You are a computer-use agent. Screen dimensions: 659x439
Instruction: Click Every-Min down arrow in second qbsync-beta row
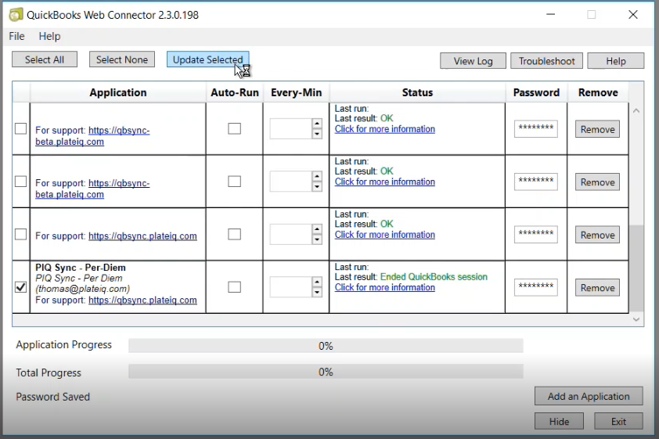317,186
